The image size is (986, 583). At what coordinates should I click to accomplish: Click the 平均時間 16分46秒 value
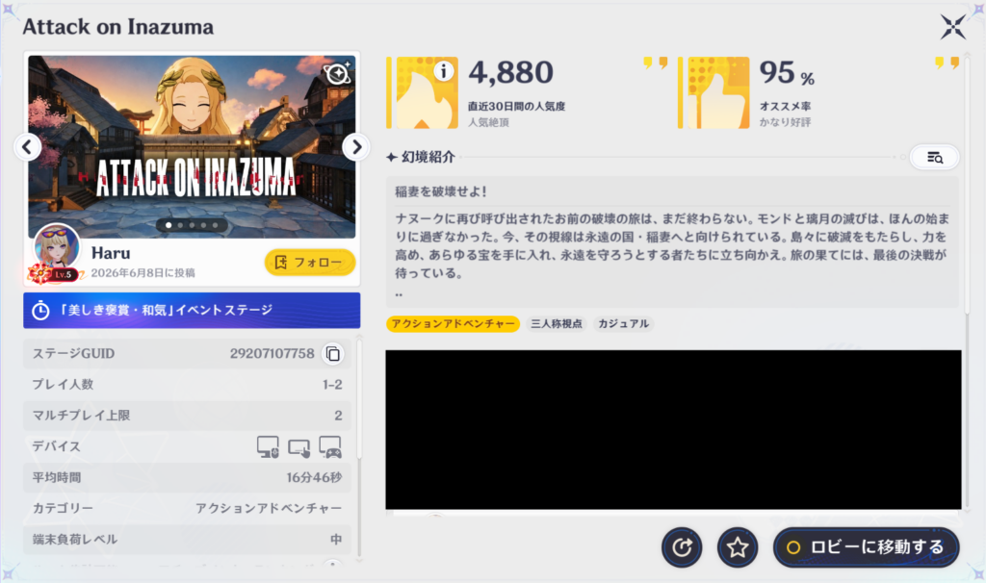point(314,477)
